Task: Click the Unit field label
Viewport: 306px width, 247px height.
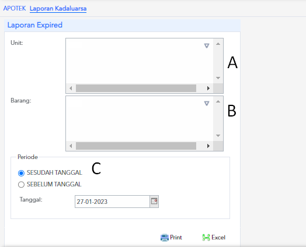Action: tap(17, 43)
